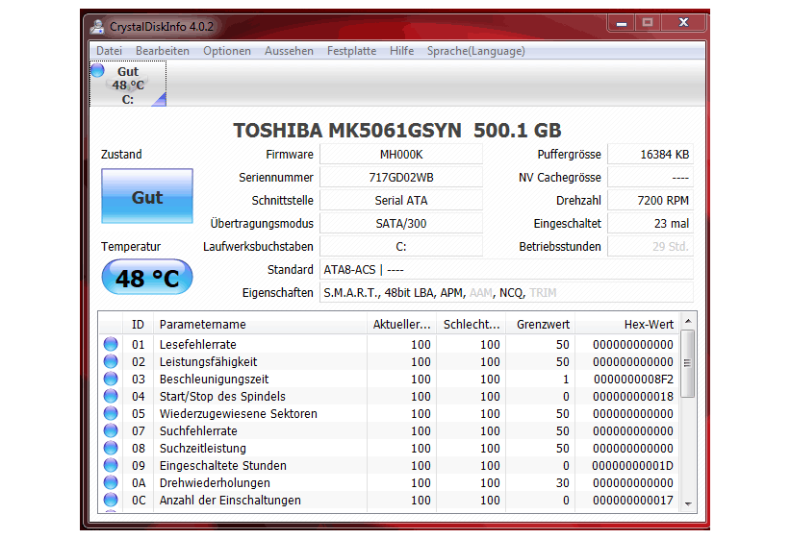Click the Laufwerksbuchstaben C: field
This screenshot has height=539, width=791.
click(x=401, y=246)
